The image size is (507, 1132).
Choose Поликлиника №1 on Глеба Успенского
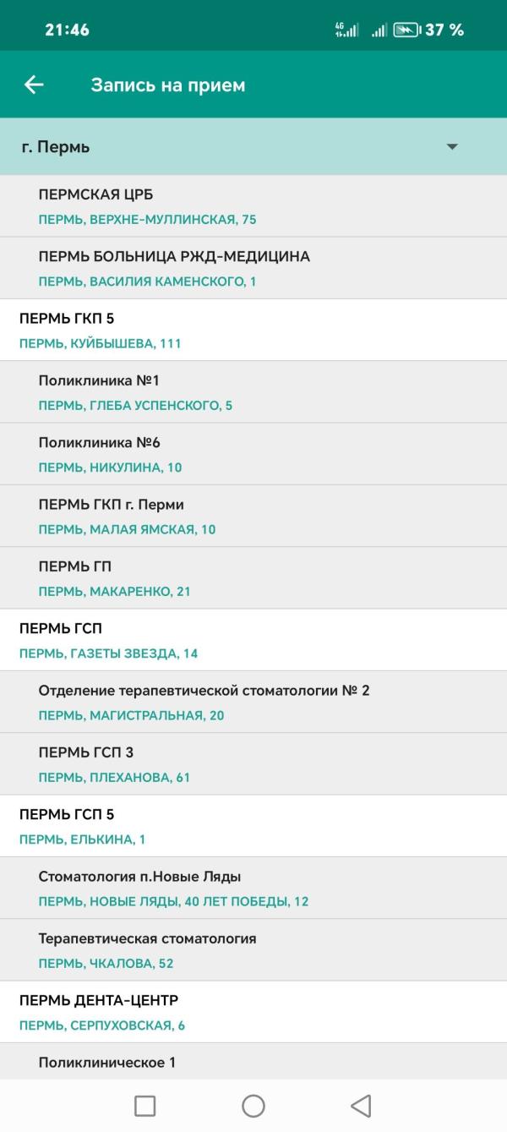point(253,392)
